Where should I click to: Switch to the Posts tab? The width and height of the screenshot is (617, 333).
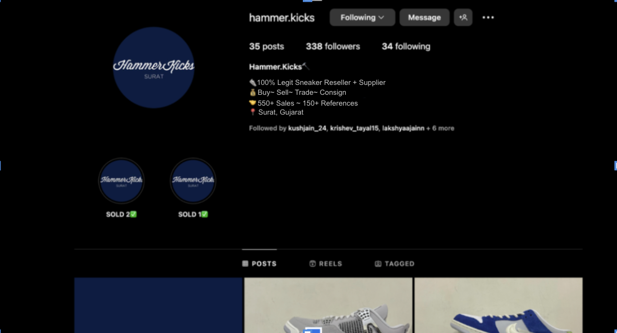coord(259,264)
